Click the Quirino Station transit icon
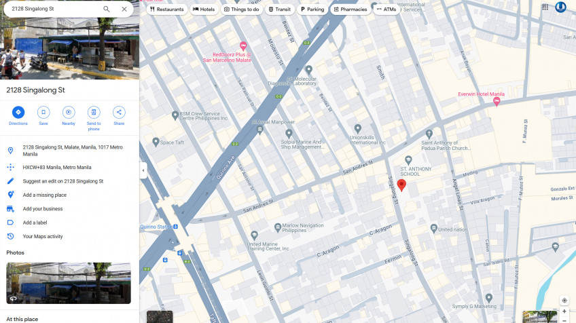This screenshot has width=576, height=323. [x=176, y=227]
